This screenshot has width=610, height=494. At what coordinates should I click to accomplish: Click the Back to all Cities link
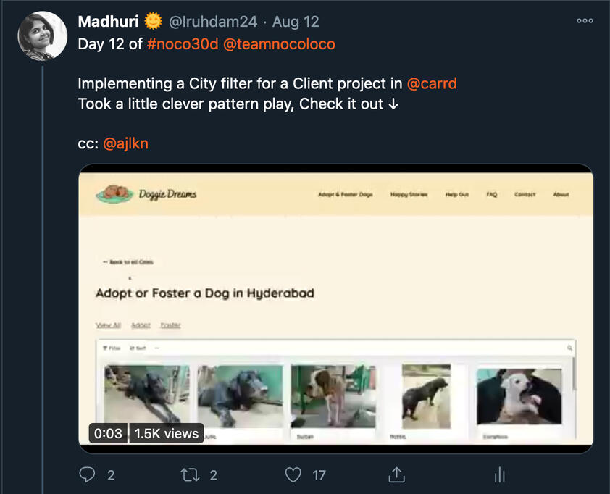pyautogui.click(x=128, y=262)
